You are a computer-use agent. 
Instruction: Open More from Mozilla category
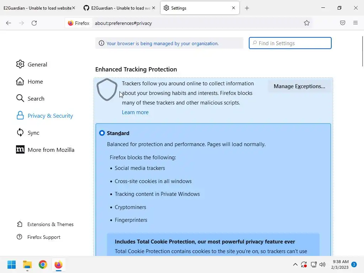click(x=51, y=150)
